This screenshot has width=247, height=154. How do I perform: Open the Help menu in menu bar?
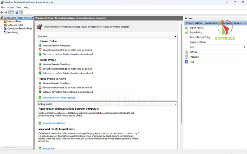tap(26, 7)
